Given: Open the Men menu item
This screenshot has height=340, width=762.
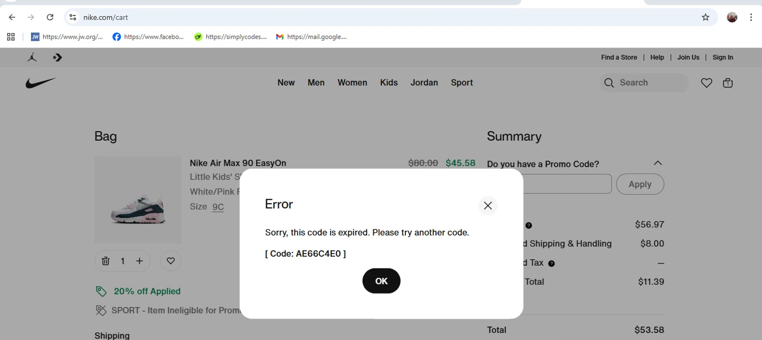Looking at the screenshot, I should (x=316, y=82).
